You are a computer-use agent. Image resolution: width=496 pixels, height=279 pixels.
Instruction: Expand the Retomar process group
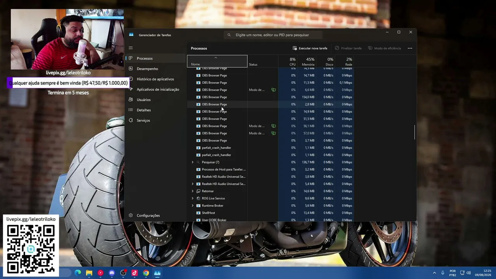(x=193, y=191)
